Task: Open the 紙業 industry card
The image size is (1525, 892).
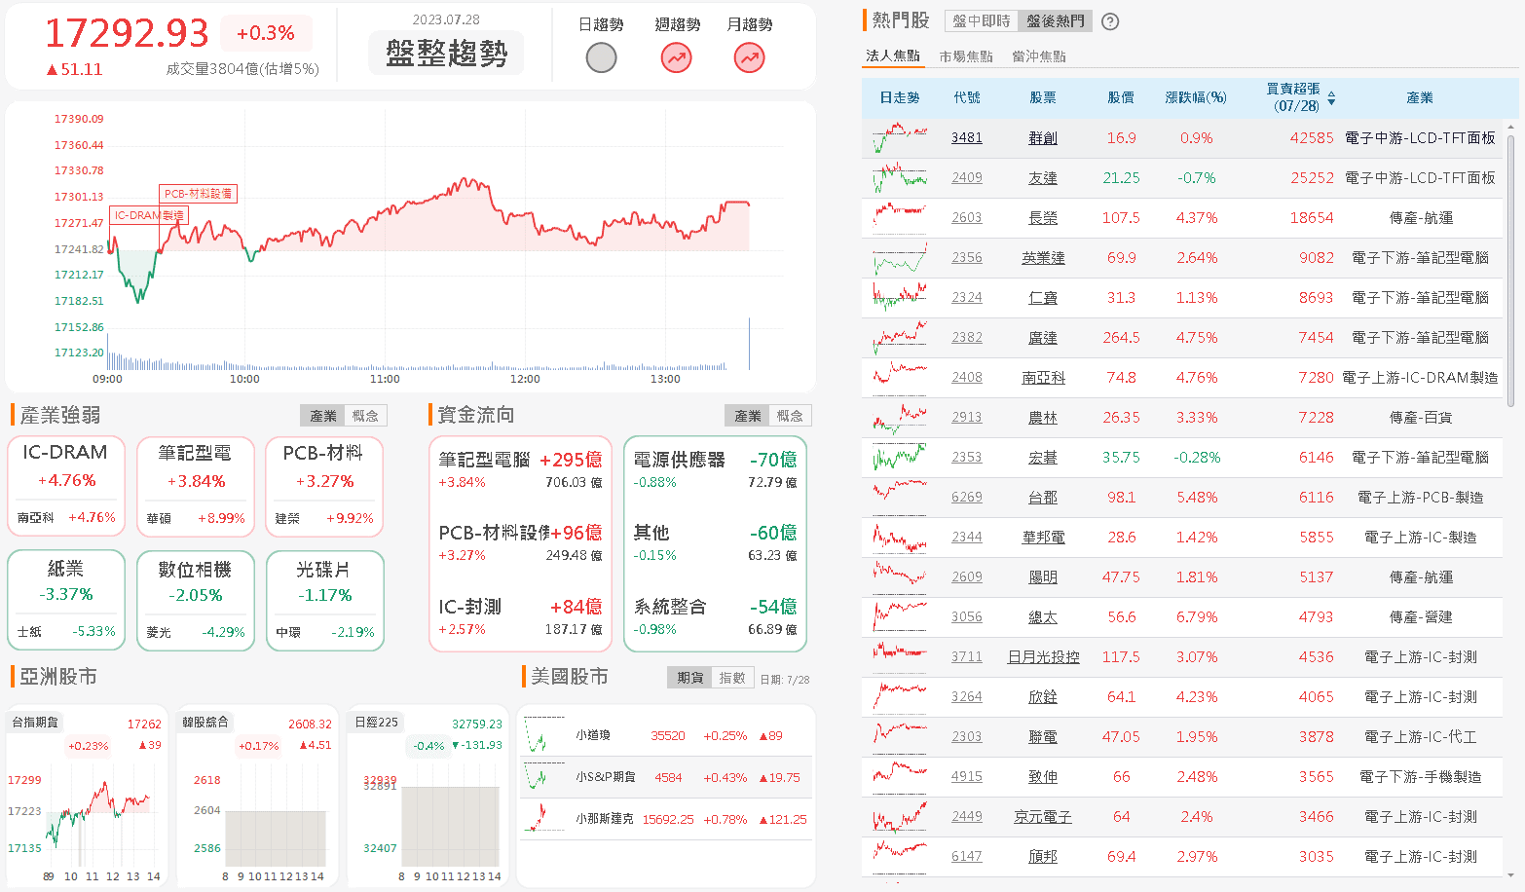Action: 66,601
